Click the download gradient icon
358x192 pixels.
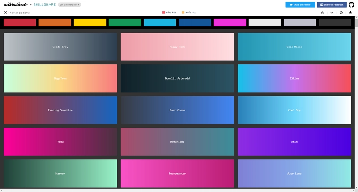(x=350, y=13)
